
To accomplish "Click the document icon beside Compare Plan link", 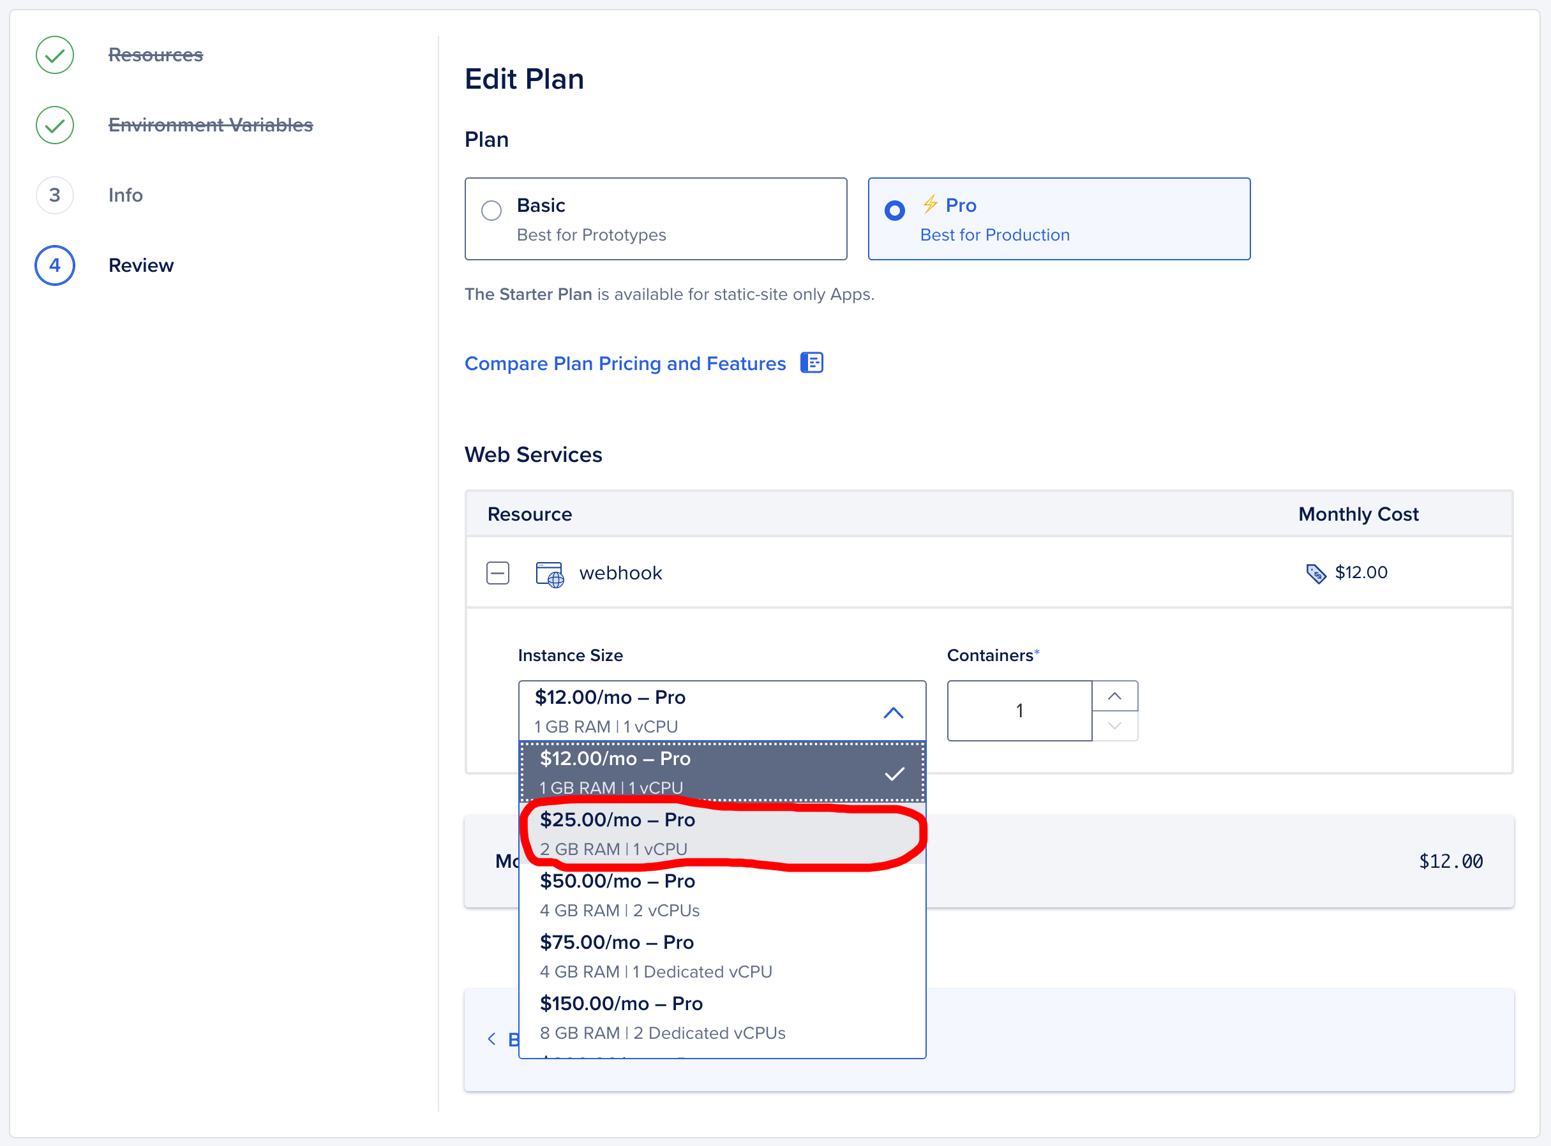I will click(x=811, y=362).
